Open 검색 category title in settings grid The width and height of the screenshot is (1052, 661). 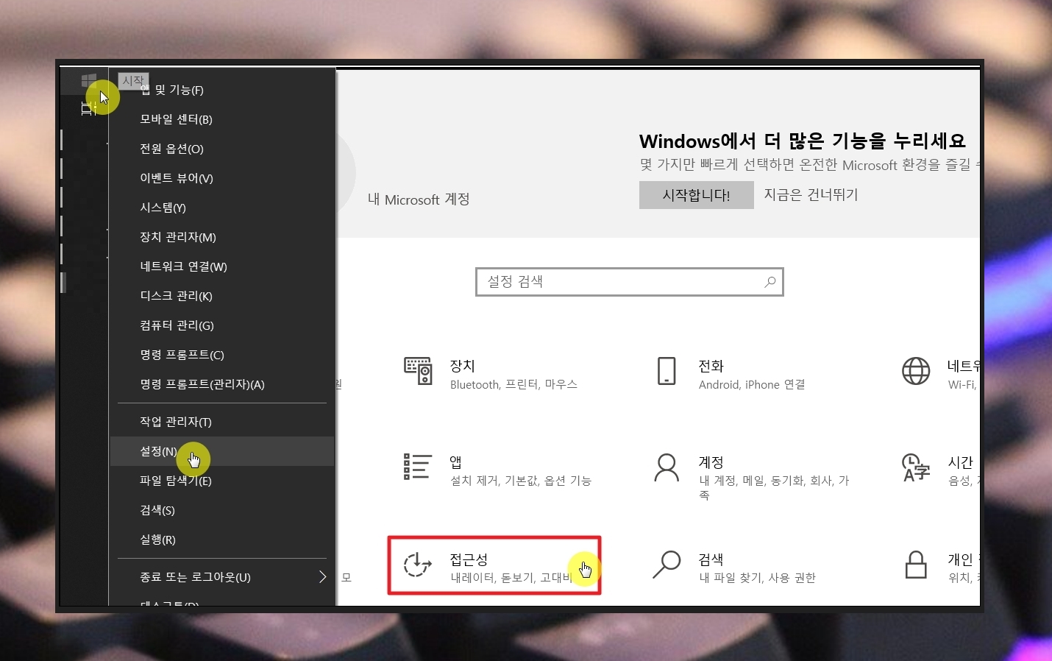click(x=711, y=559)
